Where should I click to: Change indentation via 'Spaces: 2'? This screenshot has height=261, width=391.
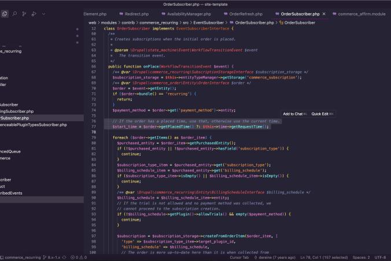361,258
